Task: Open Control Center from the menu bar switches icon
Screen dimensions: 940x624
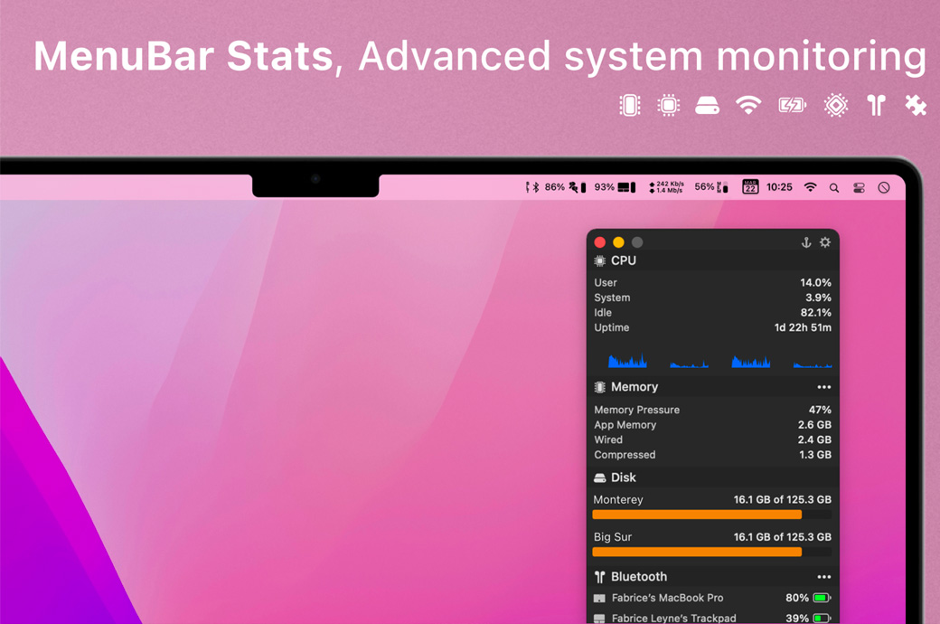Action: click(x=859, y=188)
